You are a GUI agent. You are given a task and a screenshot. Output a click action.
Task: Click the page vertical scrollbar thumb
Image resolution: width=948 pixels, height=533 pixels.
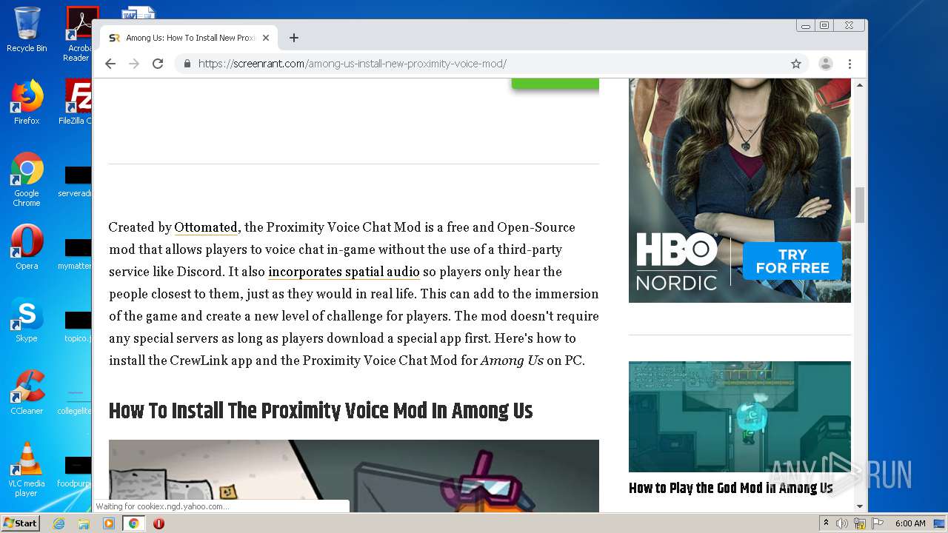[860, 205]
